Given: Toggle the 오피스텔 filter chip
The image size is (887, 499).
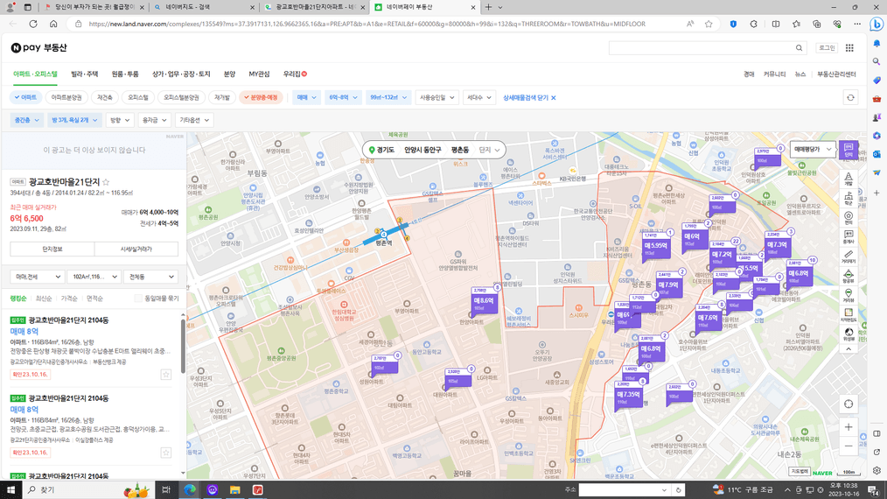Looking at the screenshot, I should [138, 97].
